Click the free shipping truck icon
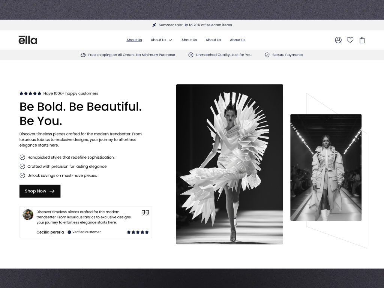Viewport: 384px width, 288px height. pos(83,55)
